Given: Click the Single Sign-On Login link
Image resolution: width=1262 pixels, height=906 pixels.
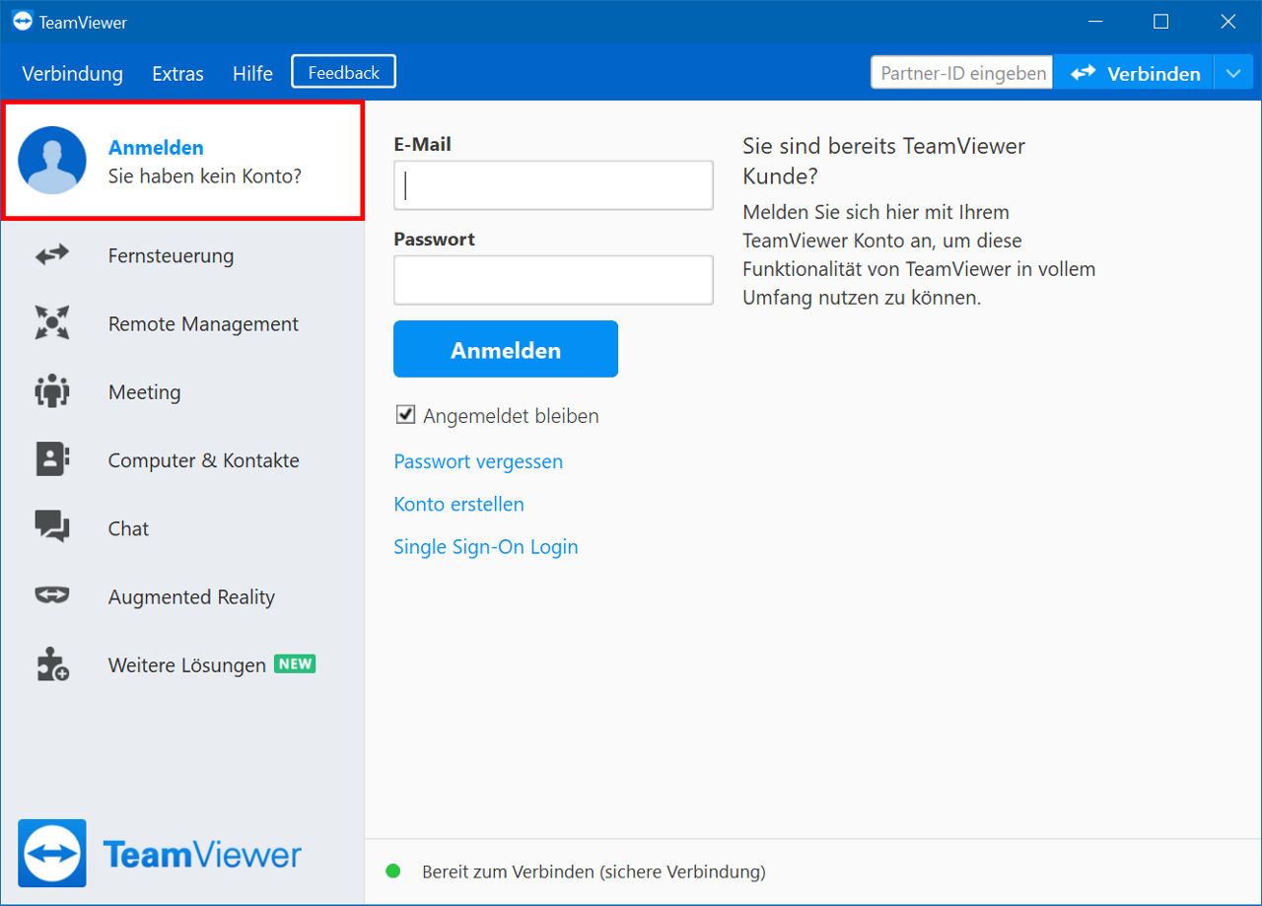Looking at the screenshot, I should [486, 546].
